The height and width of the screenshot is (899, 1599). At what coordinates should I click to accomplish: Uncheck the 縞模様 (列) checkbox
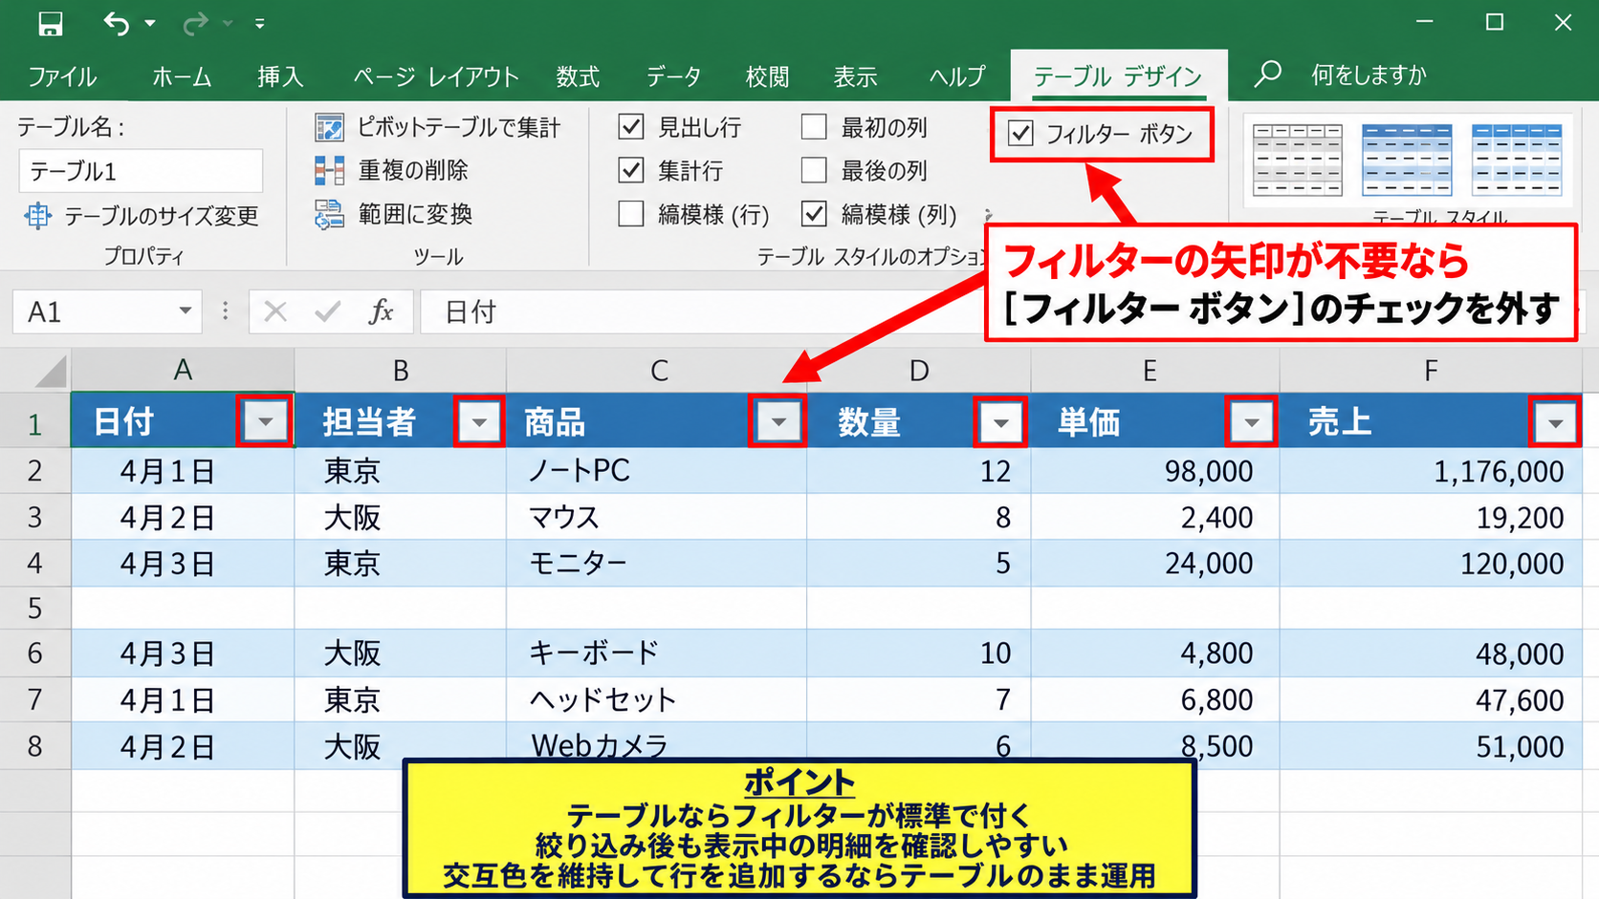tap(814, 213)
